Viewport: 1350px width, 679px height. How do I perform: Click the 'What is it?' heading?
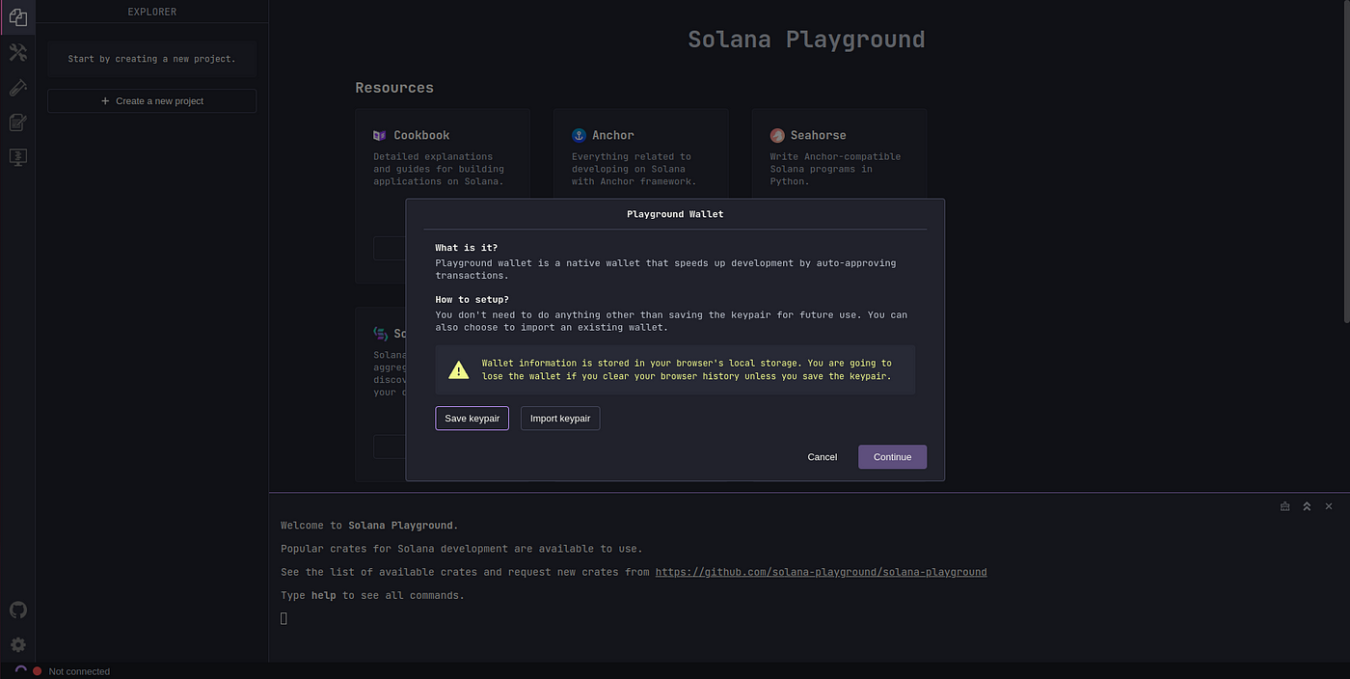[467, 248]
